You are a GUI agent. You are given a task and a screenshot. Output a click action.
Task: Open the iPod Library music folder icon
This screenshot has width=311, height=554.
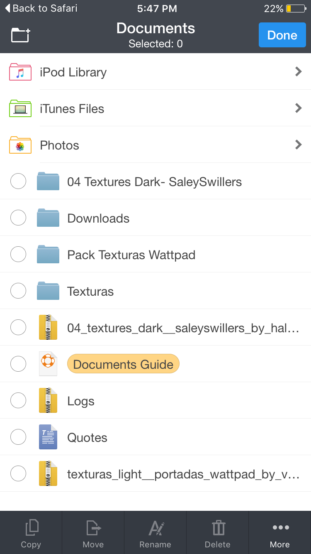pos(20,72)
